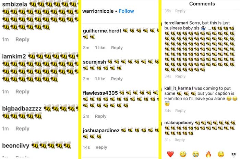Tap the rolling laughing face quick emoji
Screen dimensions: 240x159
pyautogui.click(x=183, y=154)
